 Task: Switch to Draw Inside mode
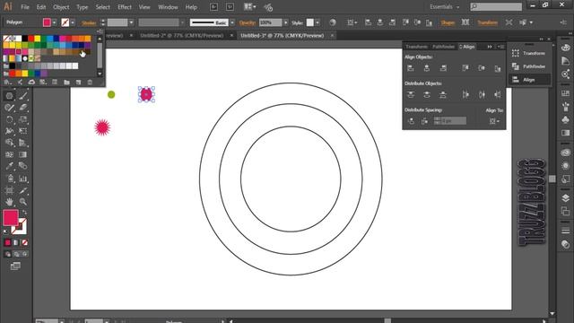[24, 254]
